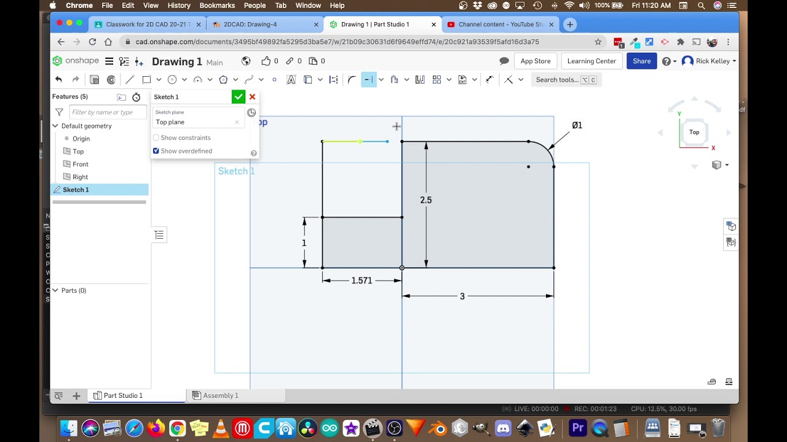Select the Offset tool
This screenshot has height=442, width=787.
(x=394, y=80)
